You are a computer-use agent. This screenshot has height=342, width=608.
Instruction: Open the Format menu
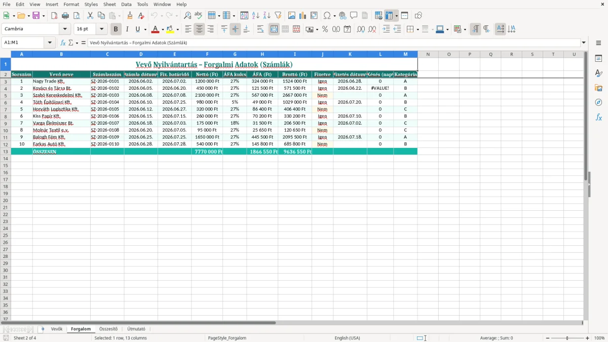tap(71, 4)
